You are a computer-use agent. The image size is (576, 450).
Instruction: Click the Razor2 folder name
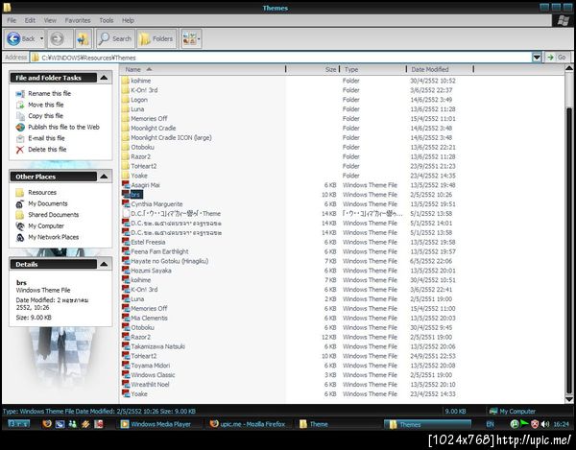coord(141,156)
